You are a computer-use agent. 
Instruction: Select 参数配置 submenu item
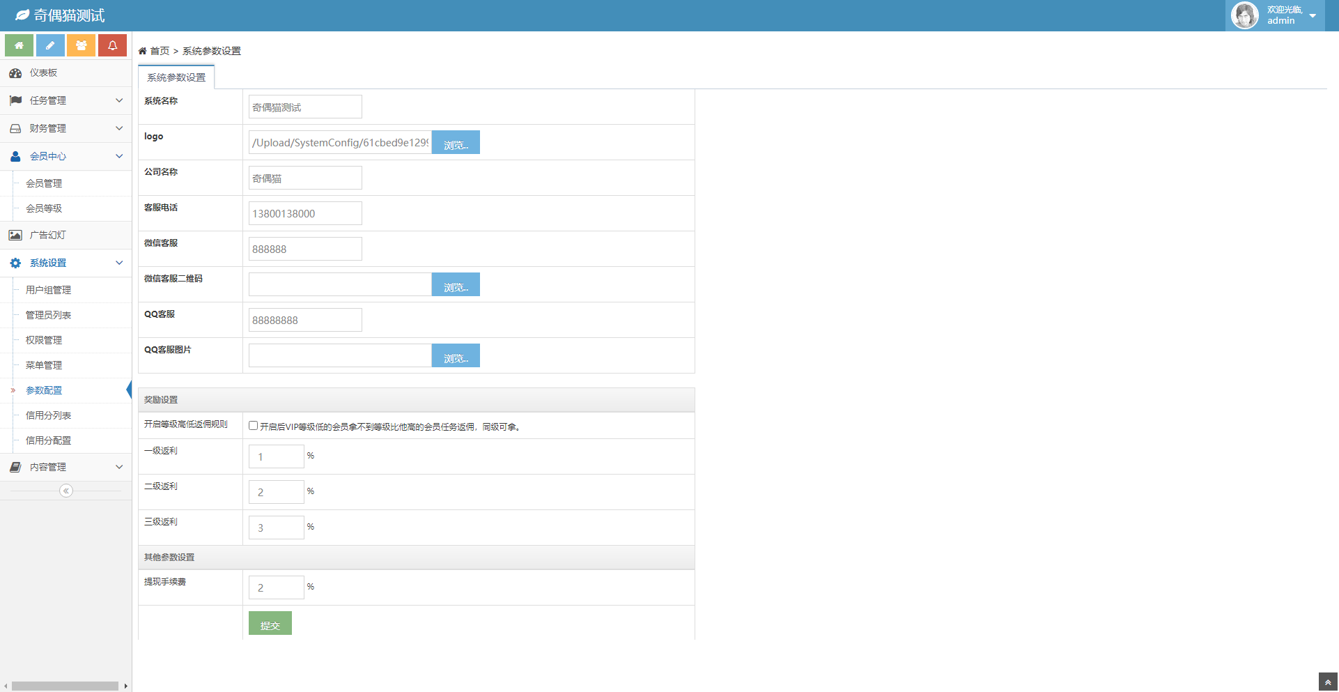[x=65, y=390]
